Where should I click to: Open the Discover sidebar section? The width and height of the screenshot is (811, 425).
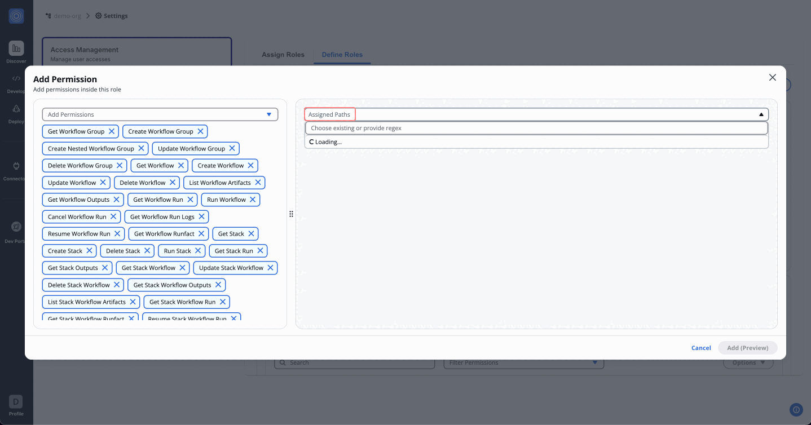[16, 52]
